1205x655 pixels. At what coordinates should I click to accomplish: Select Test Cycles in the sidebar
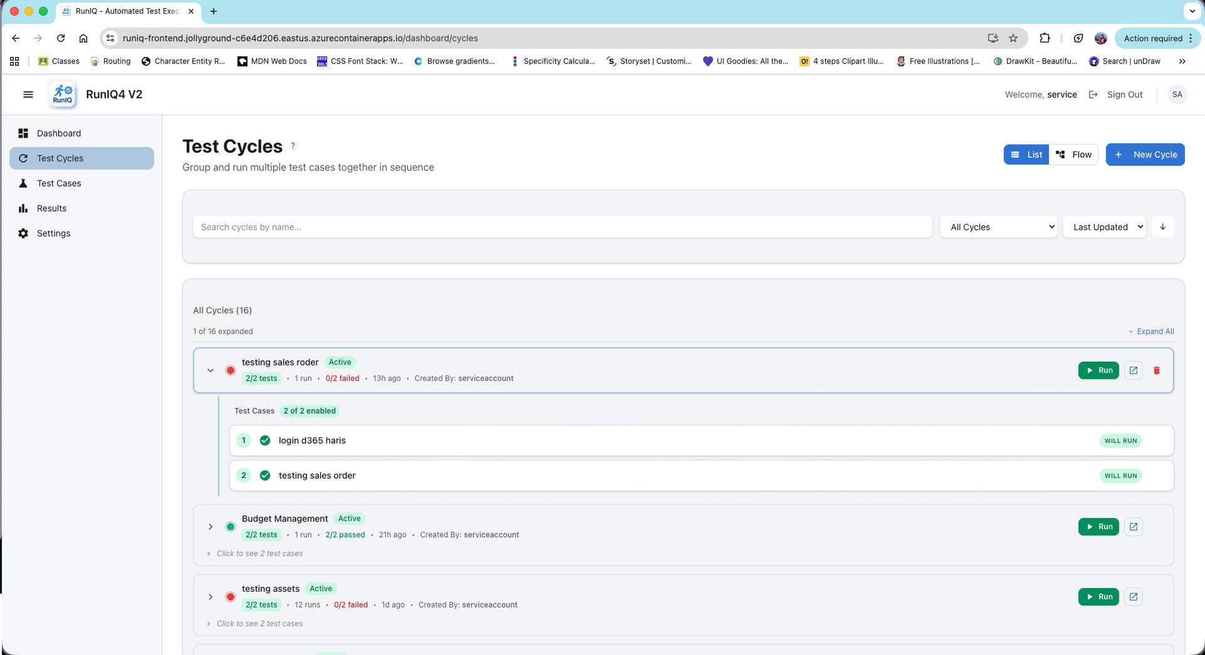pos(82,159)
